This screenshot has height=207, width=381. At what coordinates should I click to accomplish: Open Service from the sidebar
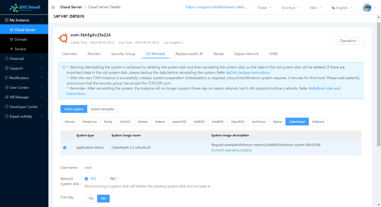[20, 49]
